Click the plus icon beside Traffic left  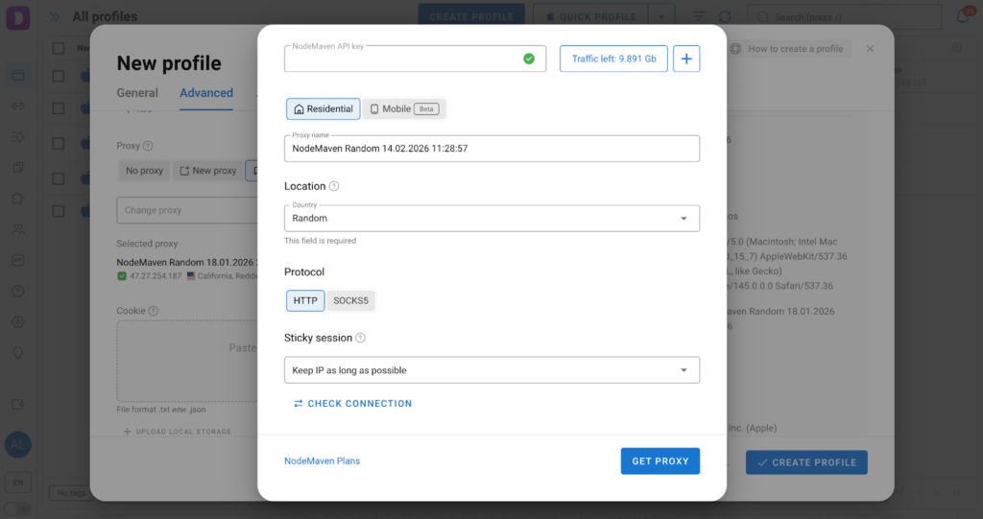click(x=686, y=59)
